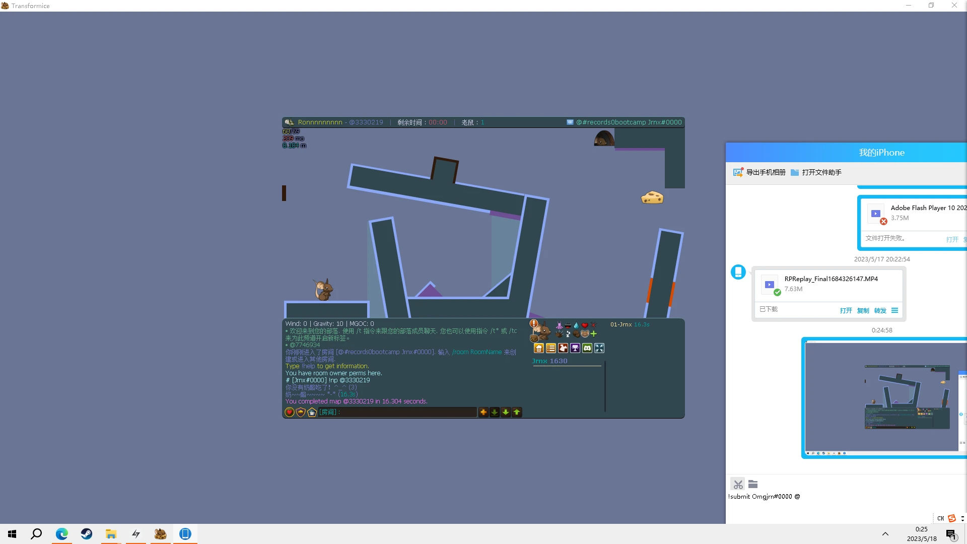Click the folder send-file icon above message box
This screenshot has height=544, width=967.
(753, 484)
